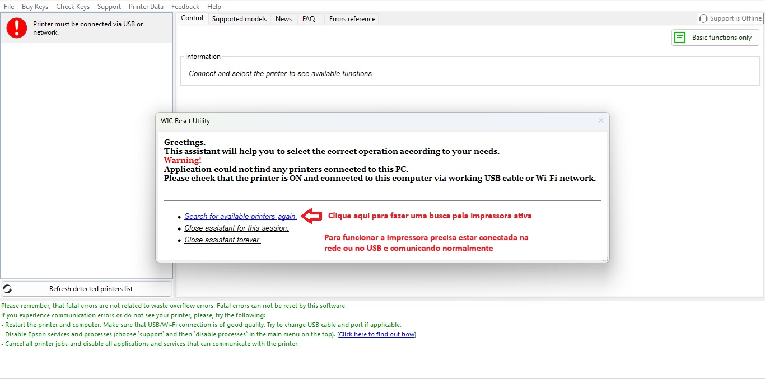Click Close assistant for this session
The width and height of the screenshot is (765, 379).
pyautogui.click(x=236, y=228)
